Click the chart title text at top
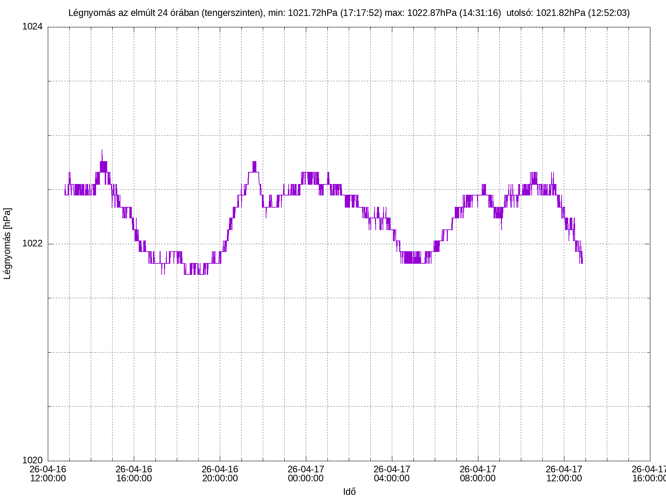The height and width of the screenshot is (499, 666). pos(349,13)
